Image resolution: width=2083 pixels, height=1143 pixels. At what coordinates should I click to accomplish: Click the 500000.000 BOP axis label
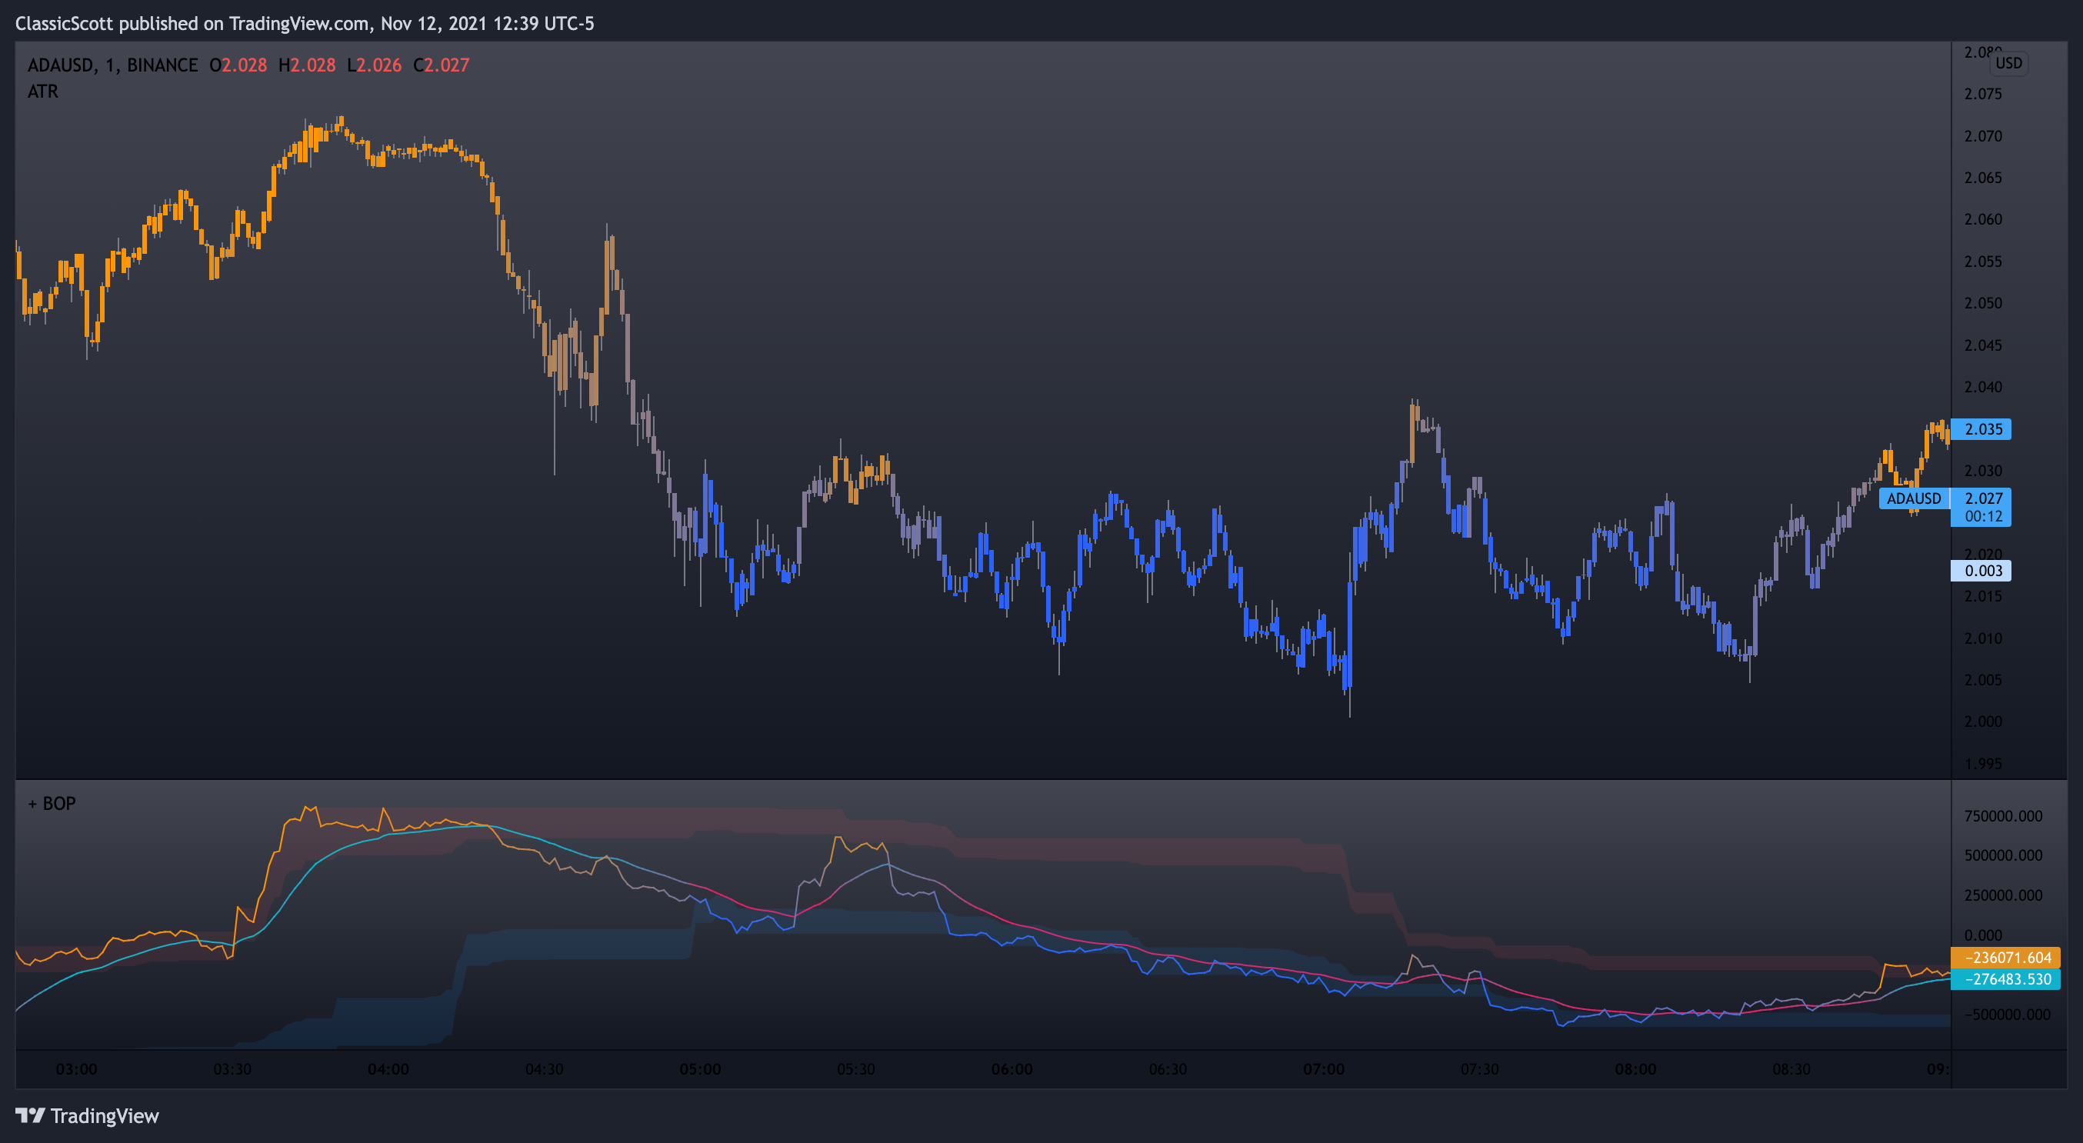click(x=2003, y=855)
